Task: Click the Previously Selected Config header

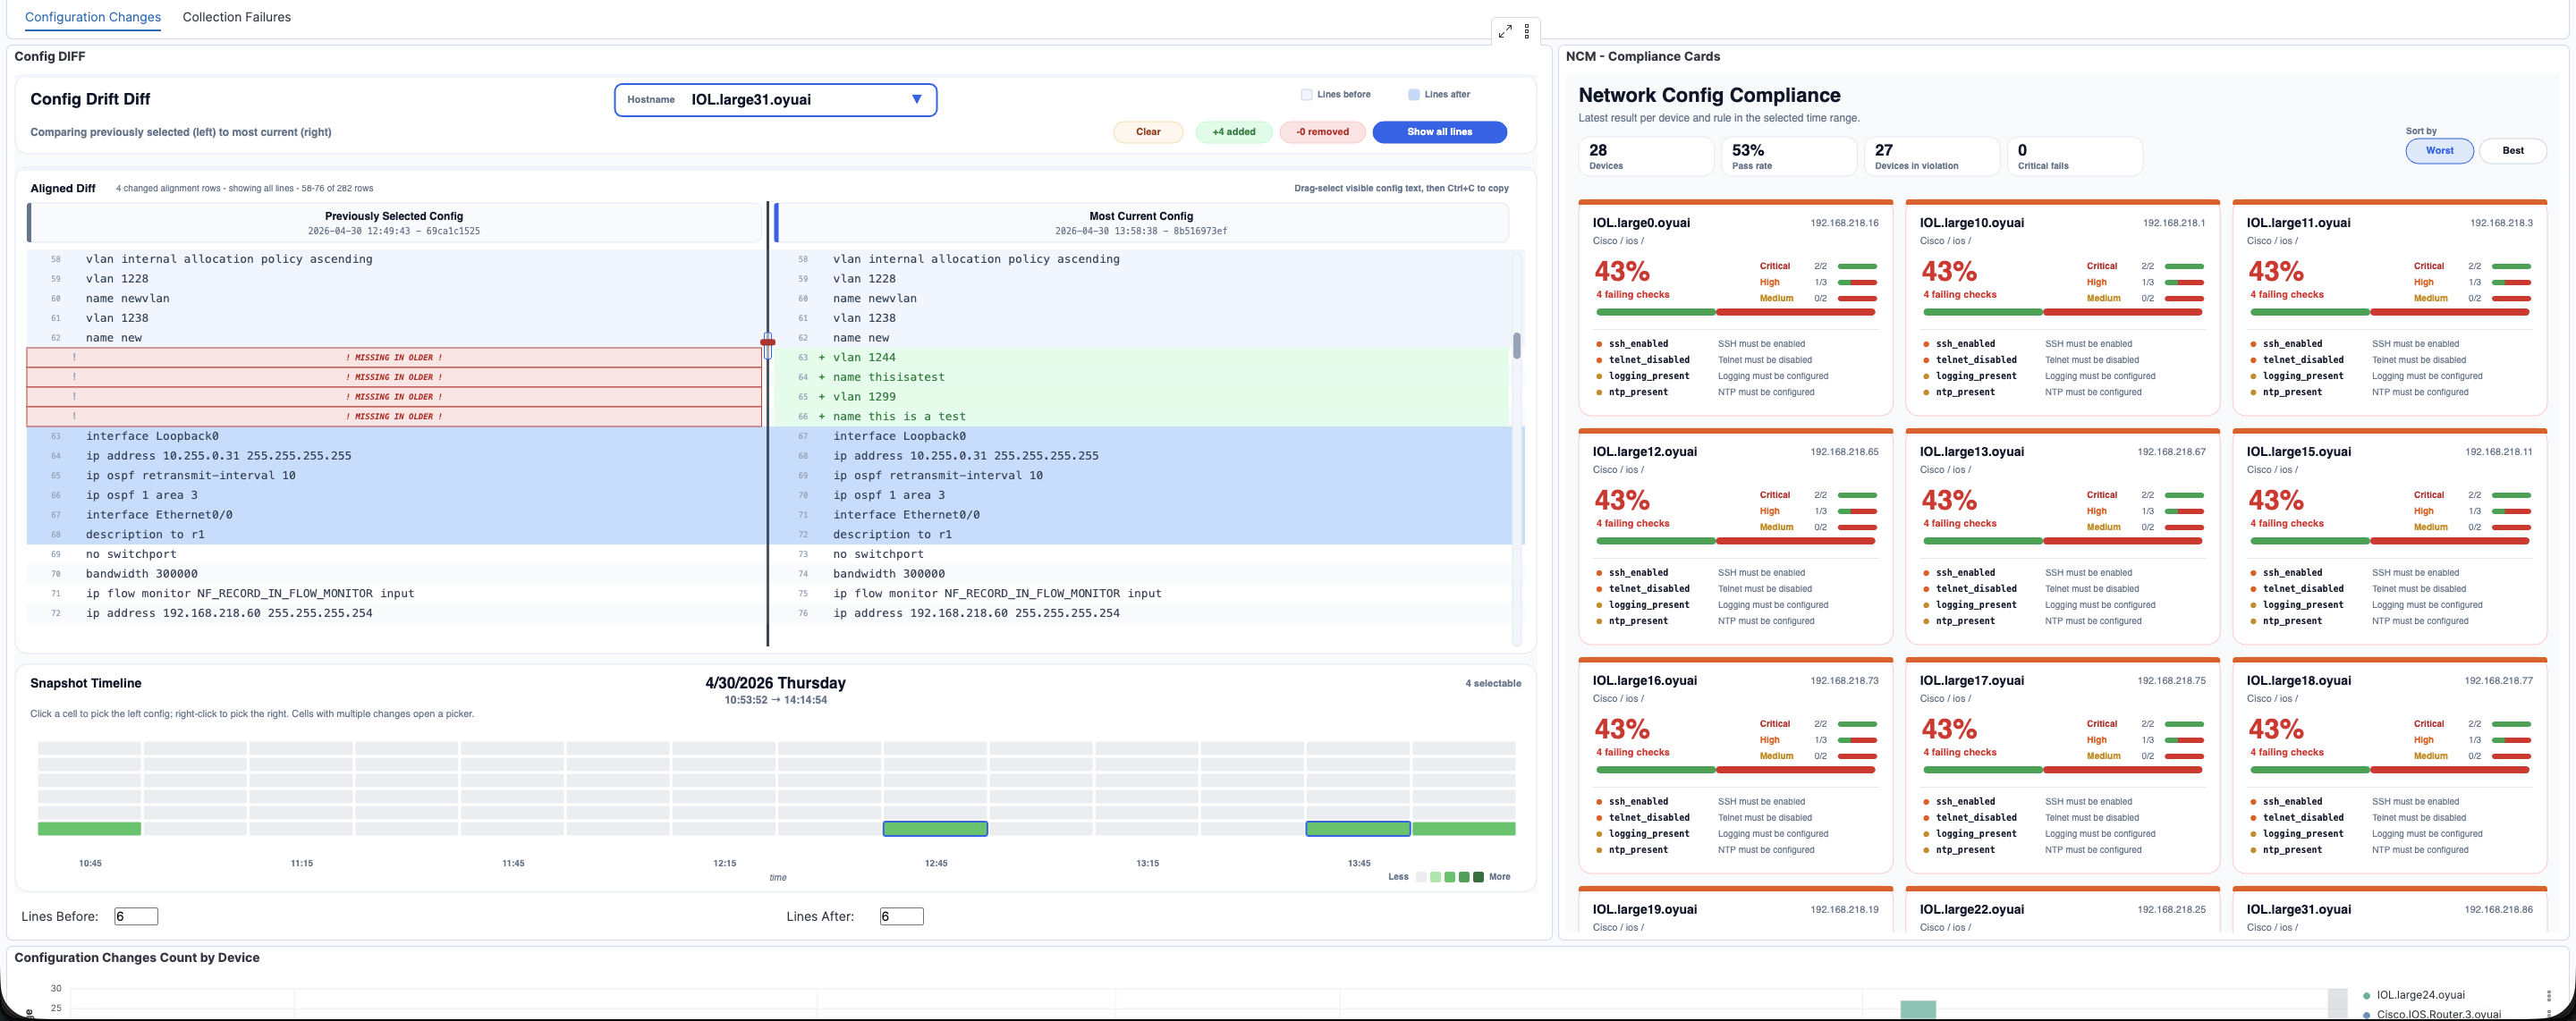Action: 394,223
